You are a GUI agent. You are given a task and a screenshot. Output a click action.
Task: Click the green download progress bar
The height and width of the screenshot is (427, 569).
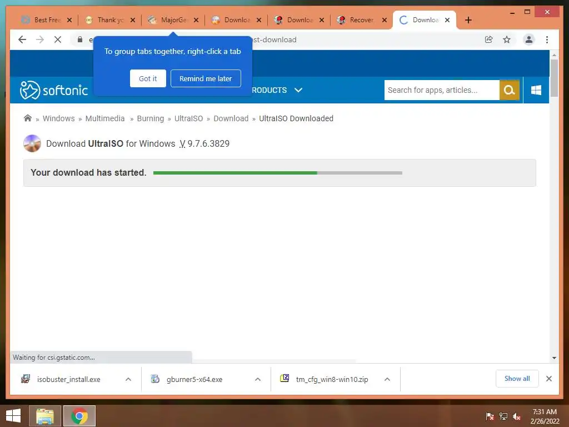pos(278,173)
